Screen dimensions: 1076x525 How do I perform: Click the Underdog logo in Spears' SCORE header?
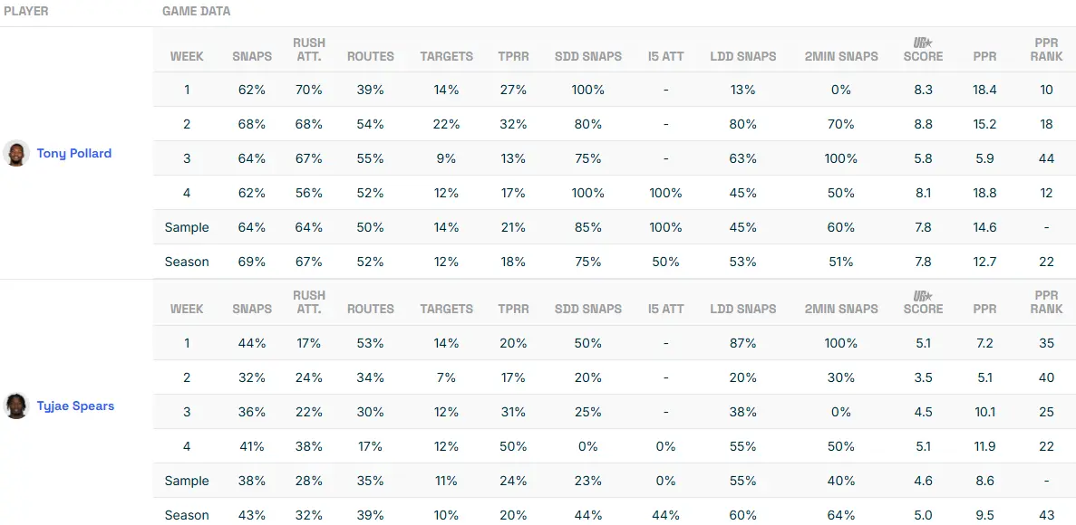point(923,295)
